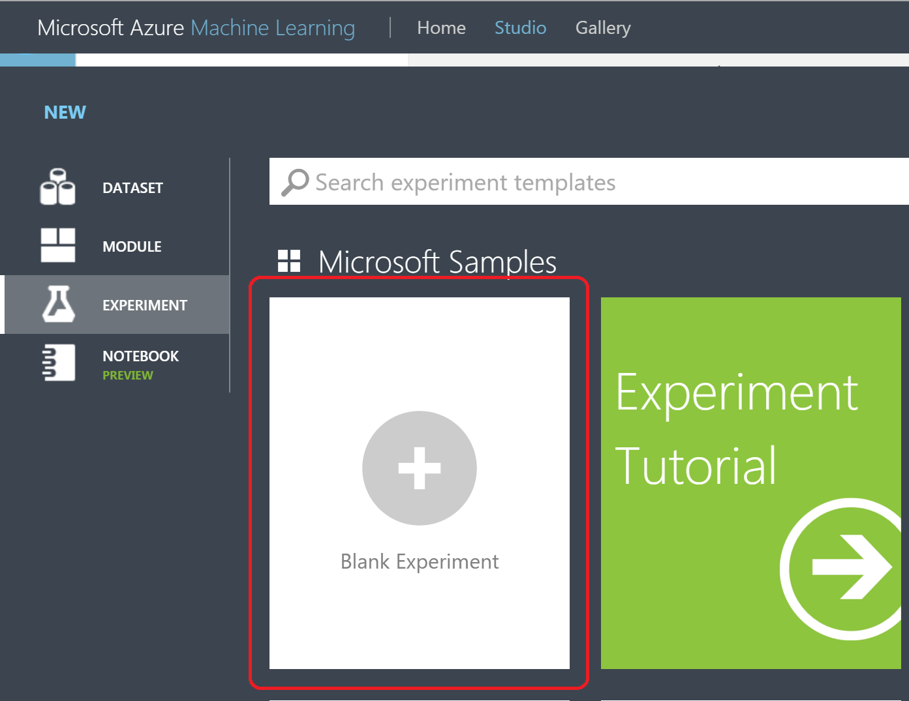Open the Home page link

441,27
